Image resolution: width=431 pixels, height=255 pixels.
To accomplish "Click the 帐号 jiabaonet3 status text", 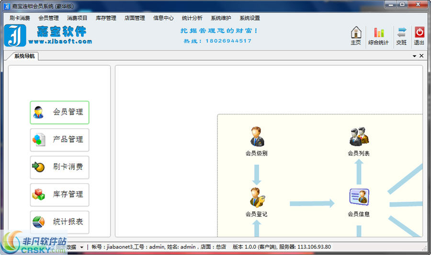I will click(x=112, y=247).
